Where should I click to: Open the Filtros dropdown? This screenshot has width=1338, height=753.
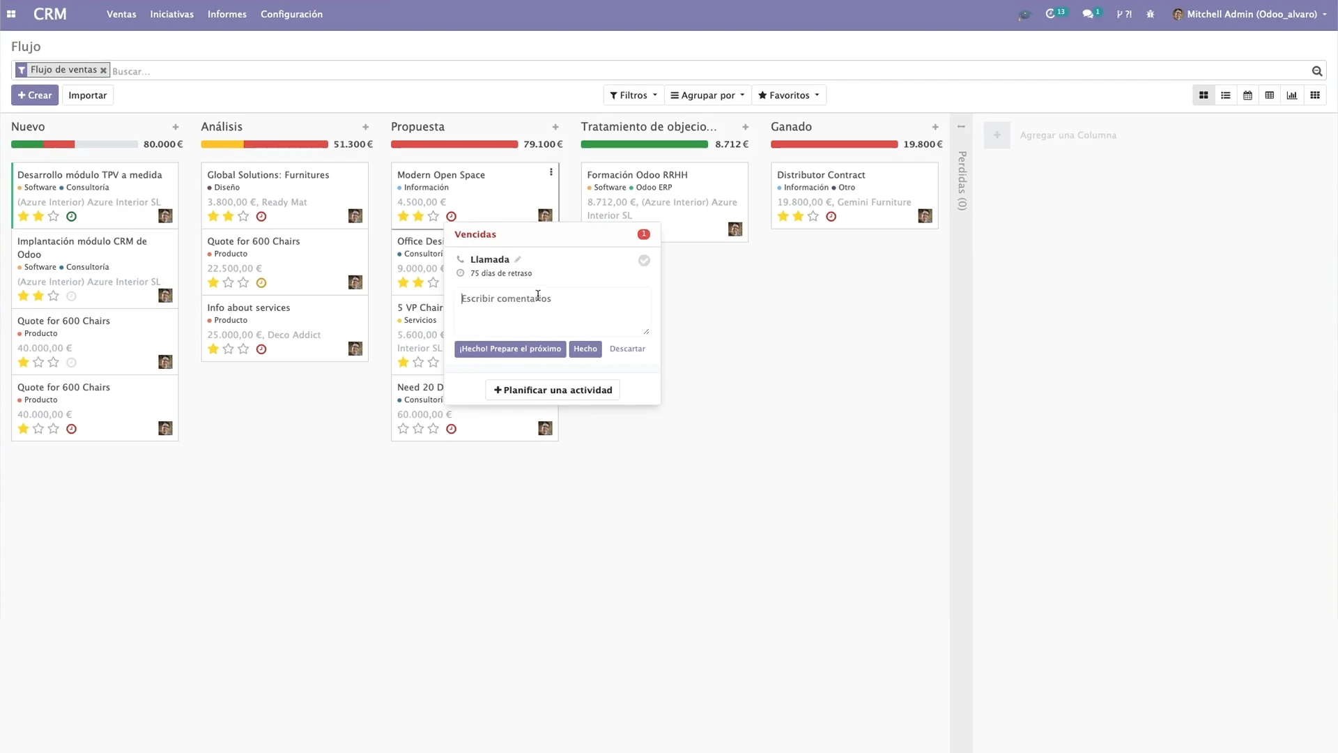tap(632, 95)
